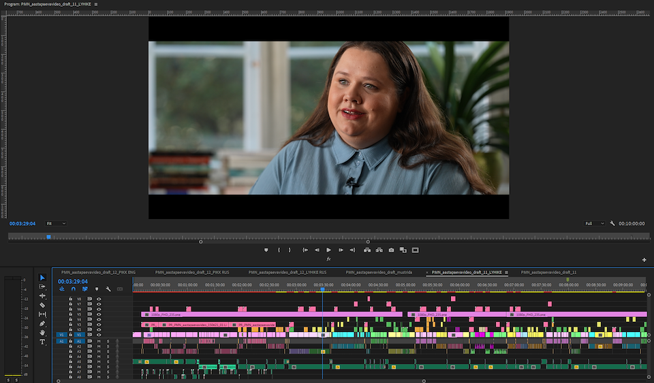Open the Full playback resolution dropdown

tap(594, 223)
